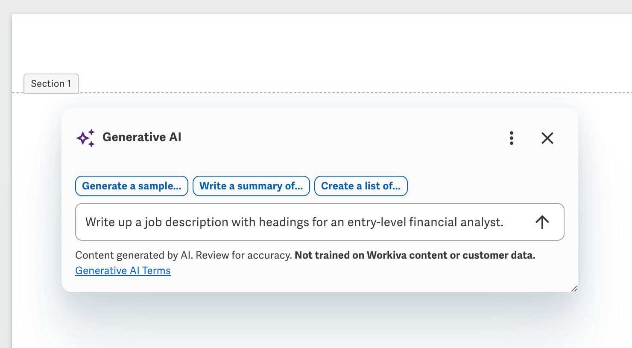The width and height of the screenshot is (632, 348).
Task: Submit the prompt with the up arrow
Action: pyautogui.click(x=542, y=222)
